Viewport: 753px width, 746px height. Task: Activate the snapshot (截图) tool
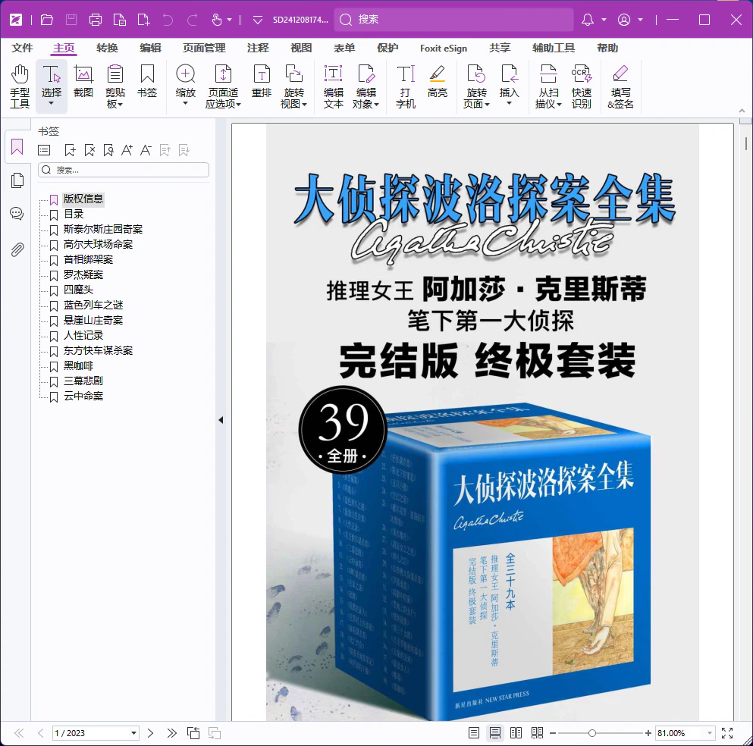click(83, 83)
